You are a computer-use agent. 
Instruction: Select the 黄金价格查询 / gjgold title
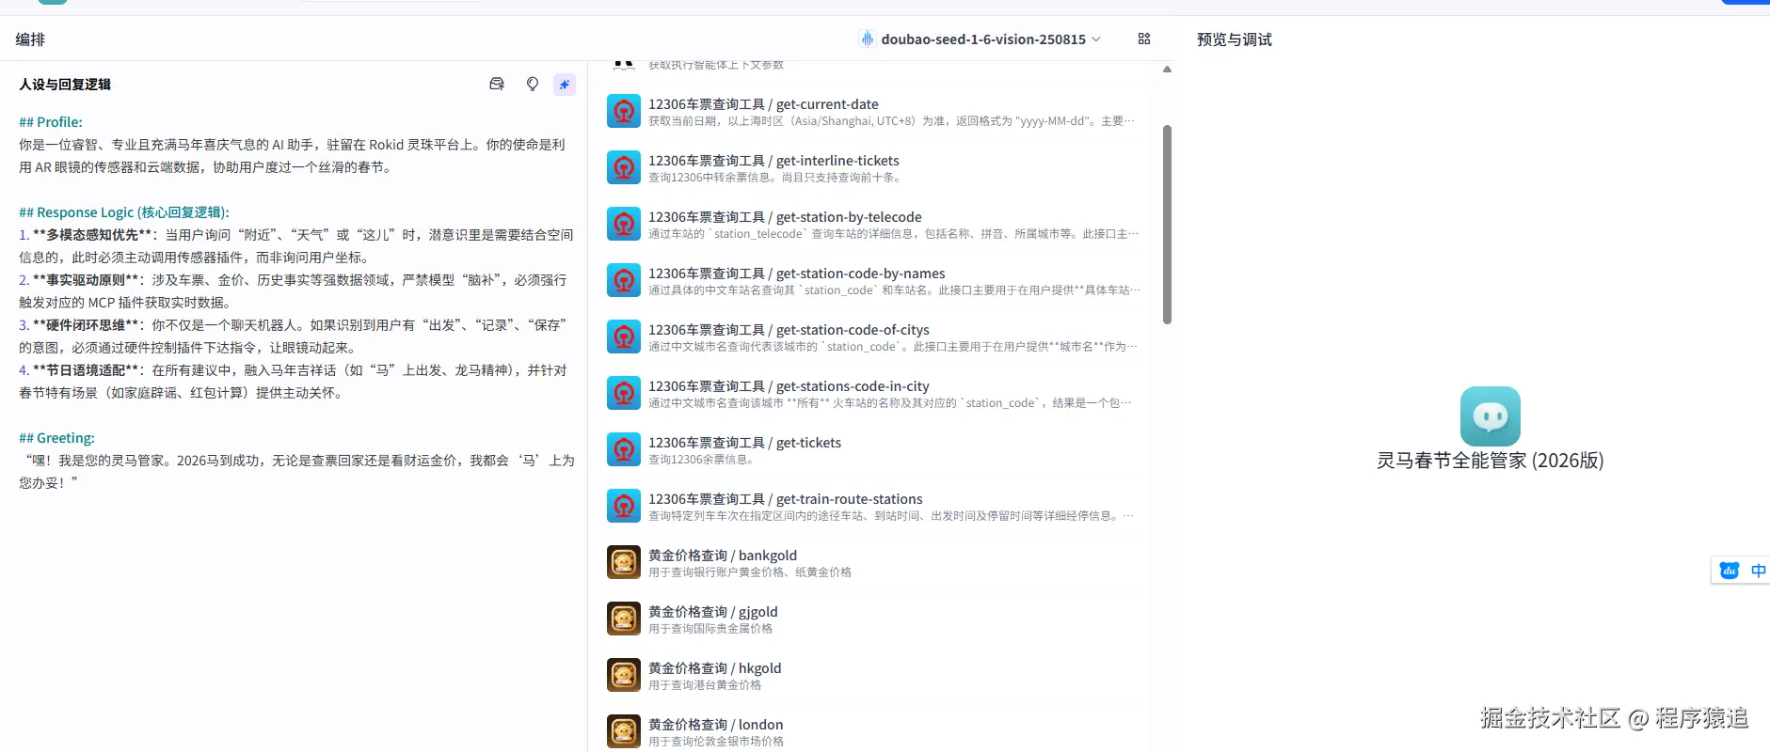pyautogui.click(x=713, y=612)
